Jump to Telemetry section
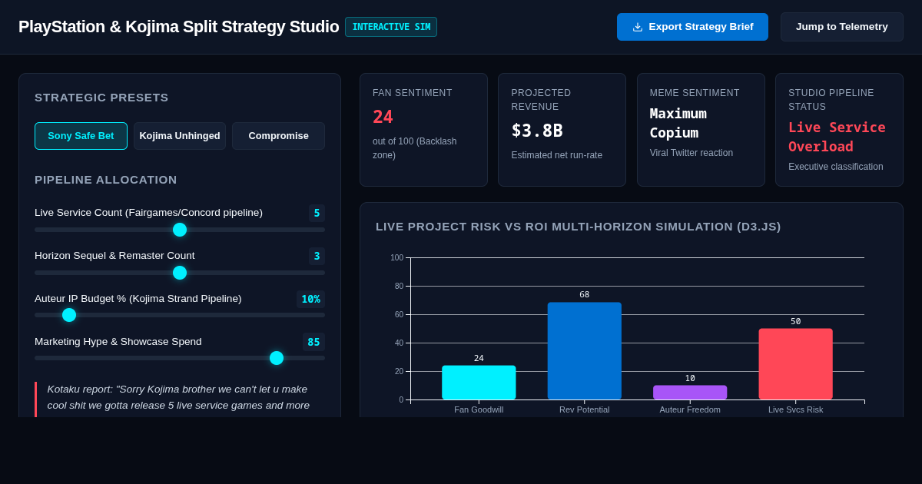This screenshot has width=922, height=484. pos(842,27)
